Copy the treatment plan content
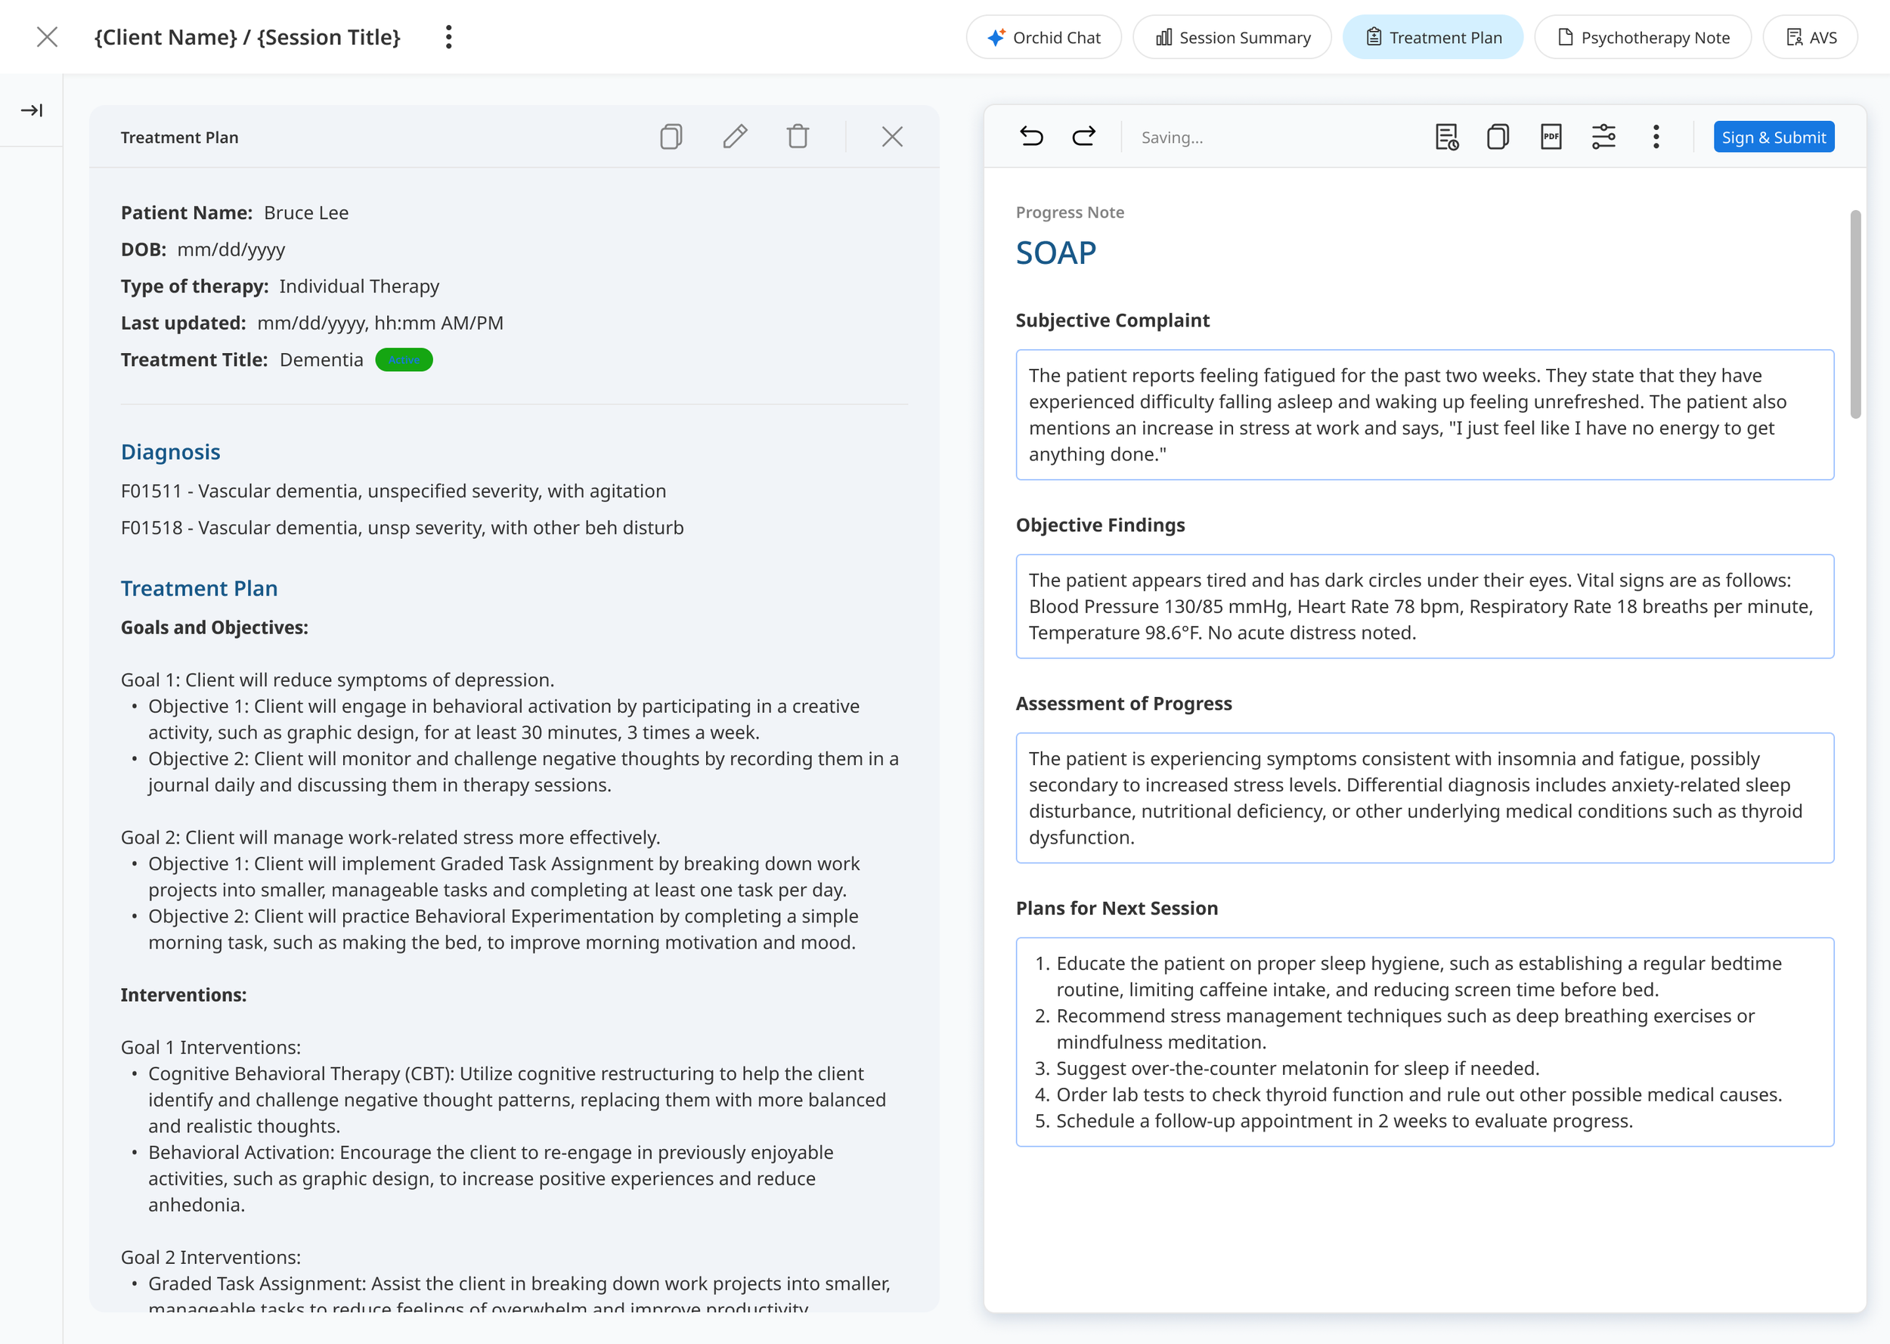Screen dimensions: 1890x1344 [671, 137]
